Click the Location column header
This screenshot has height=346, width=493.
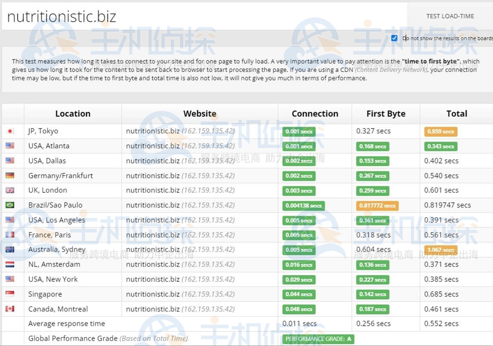[73, 114]
